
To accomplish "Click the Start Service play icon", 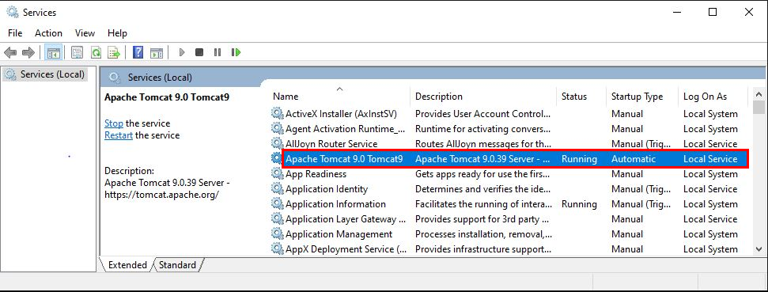I will (182, 52).
